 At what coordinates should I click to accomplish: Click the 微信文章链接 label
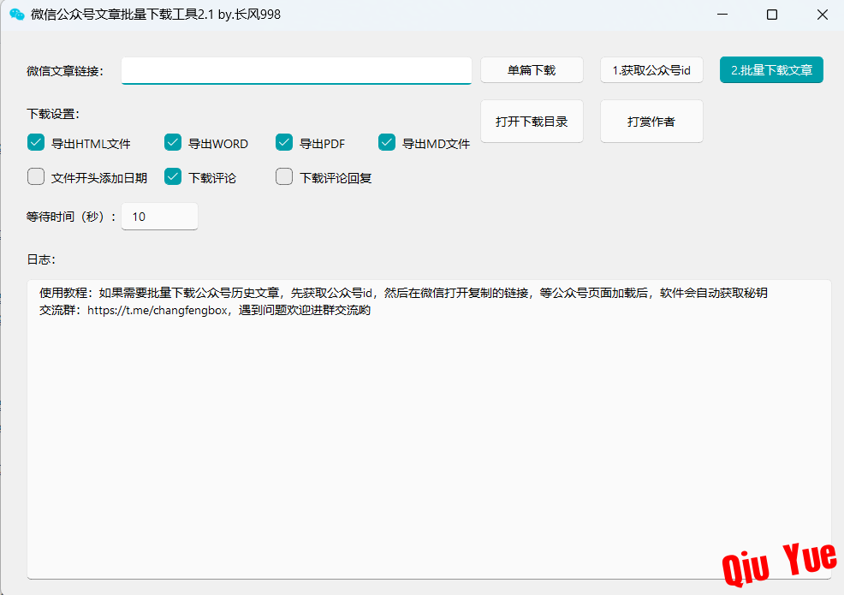(x=65, y=71)
